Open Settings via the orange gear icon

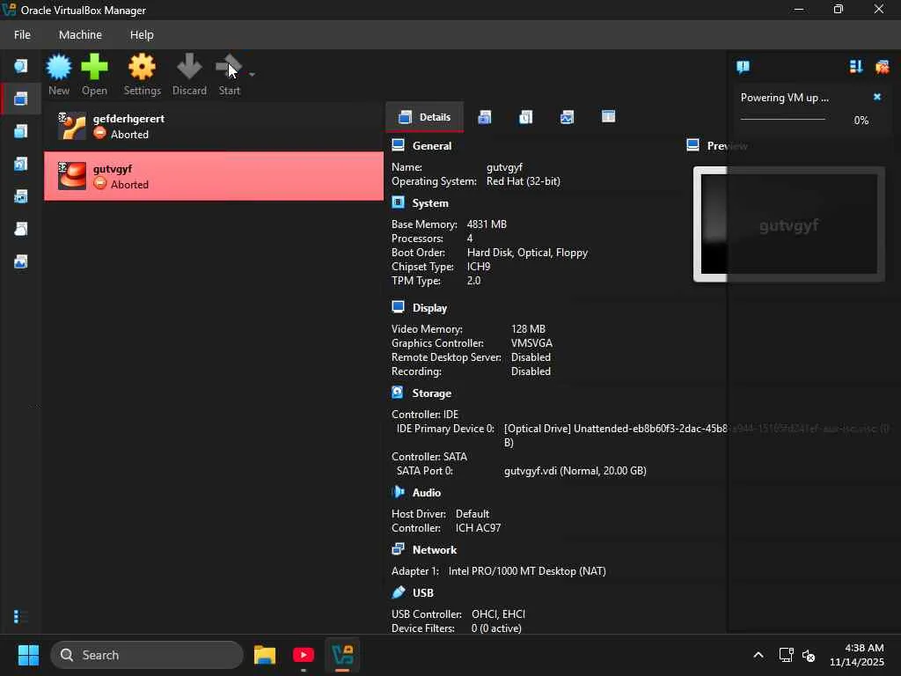(x=142, y=67)
